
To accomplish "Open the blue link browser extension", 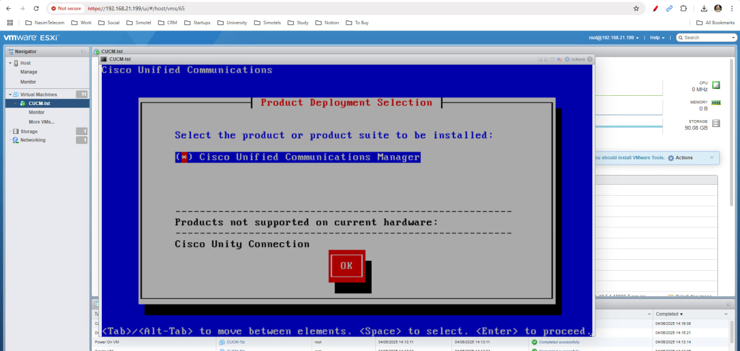I will [669, 9].
